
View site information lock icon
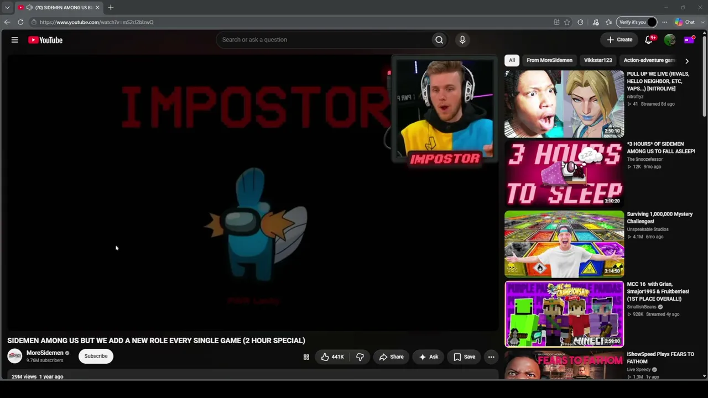click(34, 22)
